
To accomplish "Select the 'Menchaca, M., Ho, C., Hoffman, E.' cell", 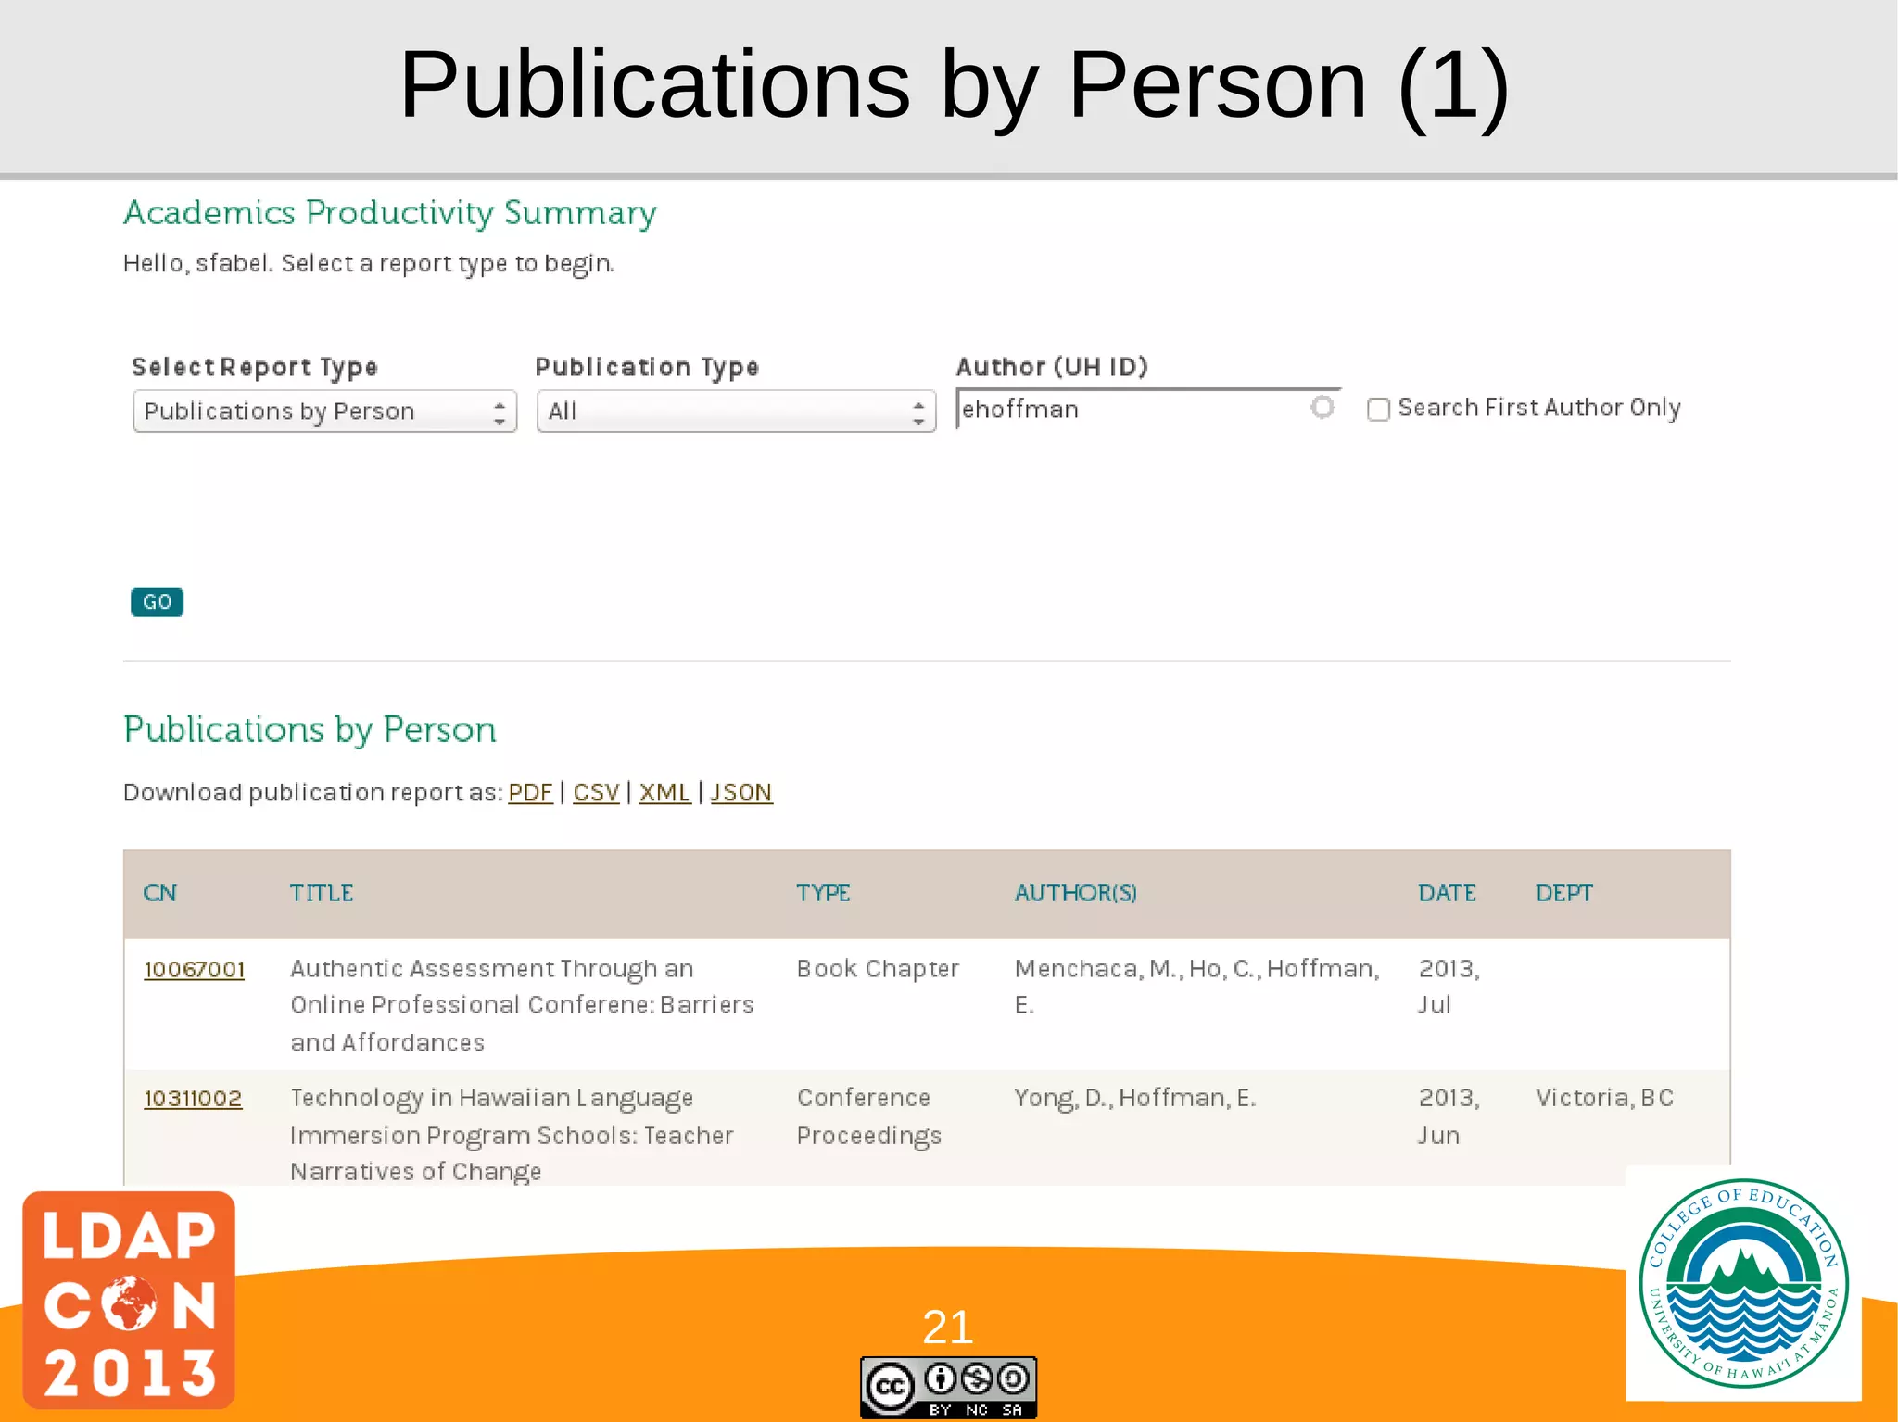I will tap(1197, 987).
